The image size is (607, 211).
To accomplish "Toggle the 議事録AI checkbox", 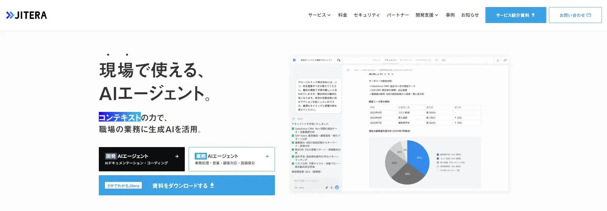I will click(x=293, y=143).
